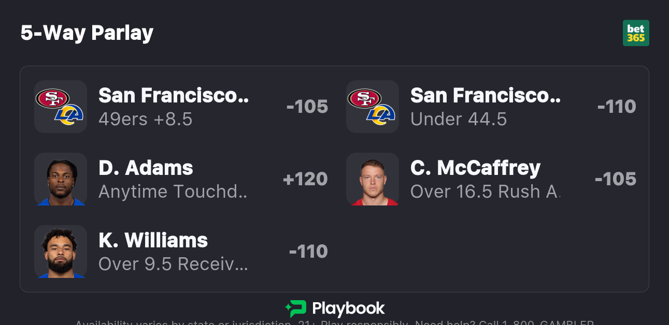Open the C. McCaffrey player name
The width and height of the screenshot is (669, 325).
pyautogui.click(x=475, y=168)
